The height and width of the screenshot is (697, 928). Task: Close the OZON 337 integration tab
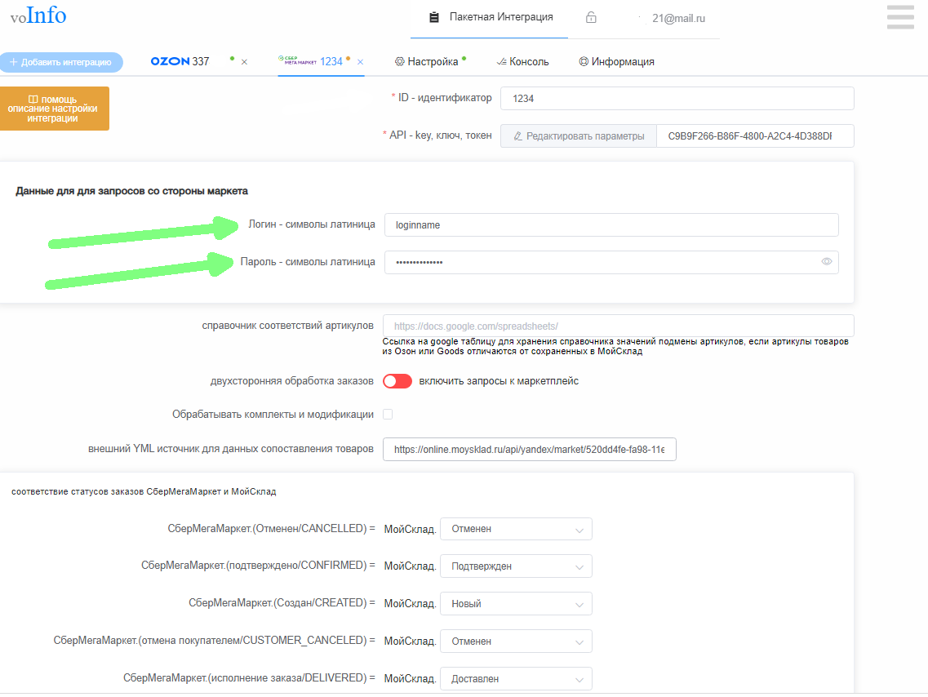[244, 62]
